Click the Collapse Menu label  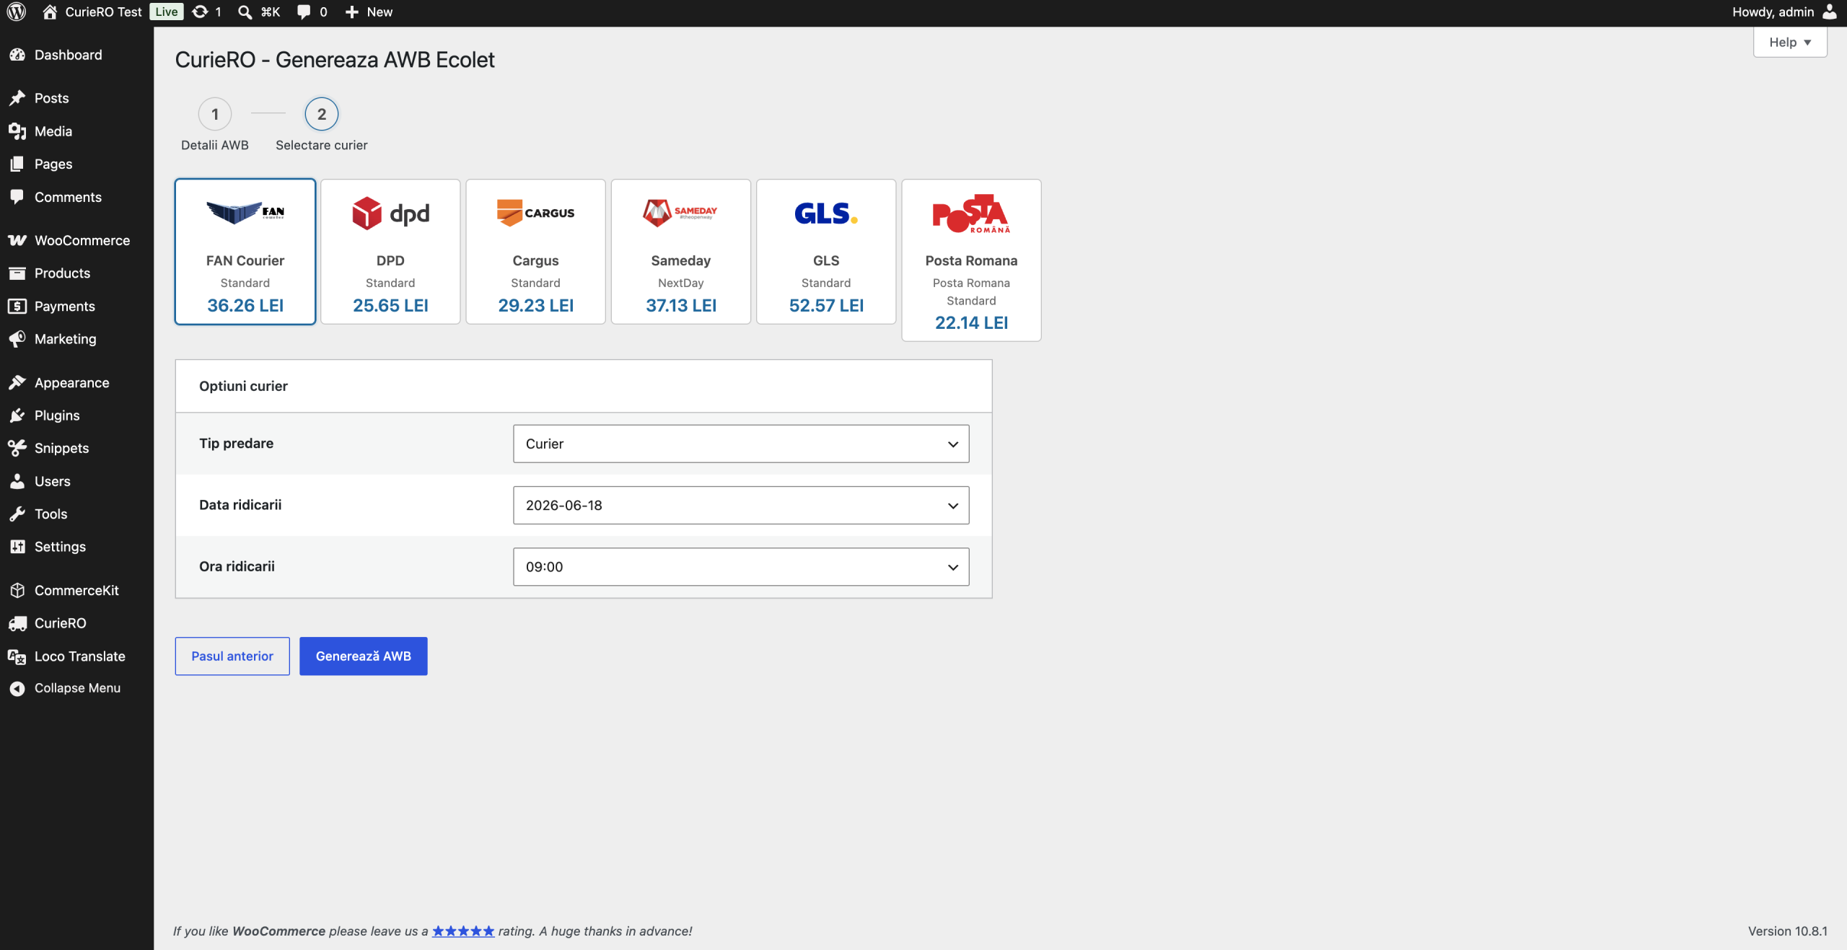(77, 688)
